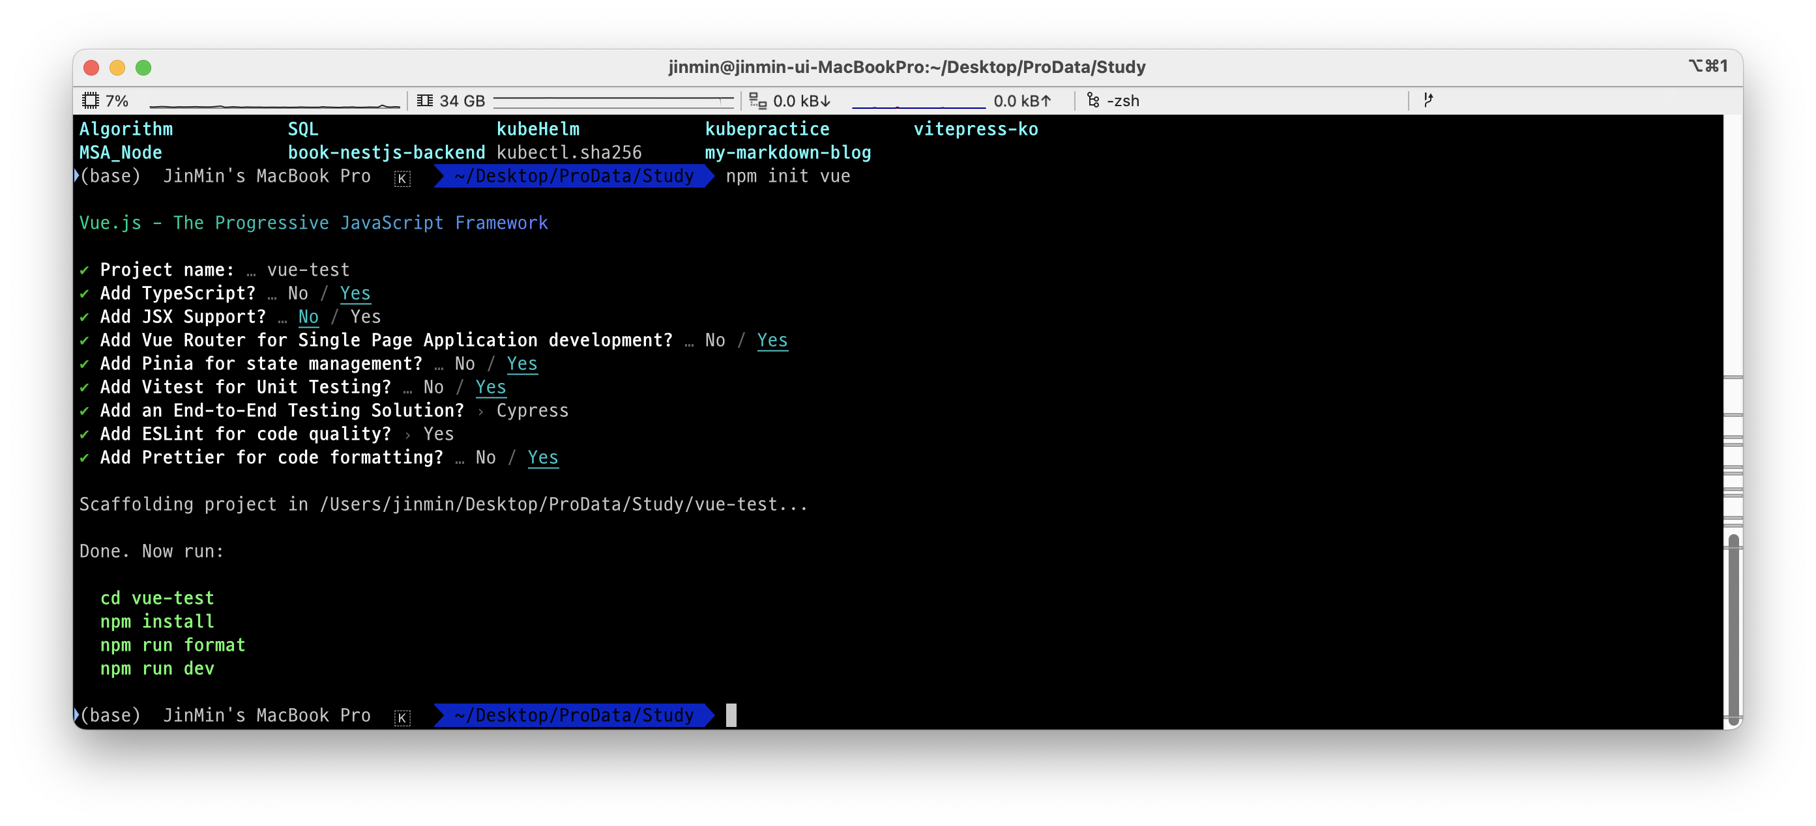This screenshot has width=1816, height=826.
Task: Click the window title path text
Action: point(907,67)
